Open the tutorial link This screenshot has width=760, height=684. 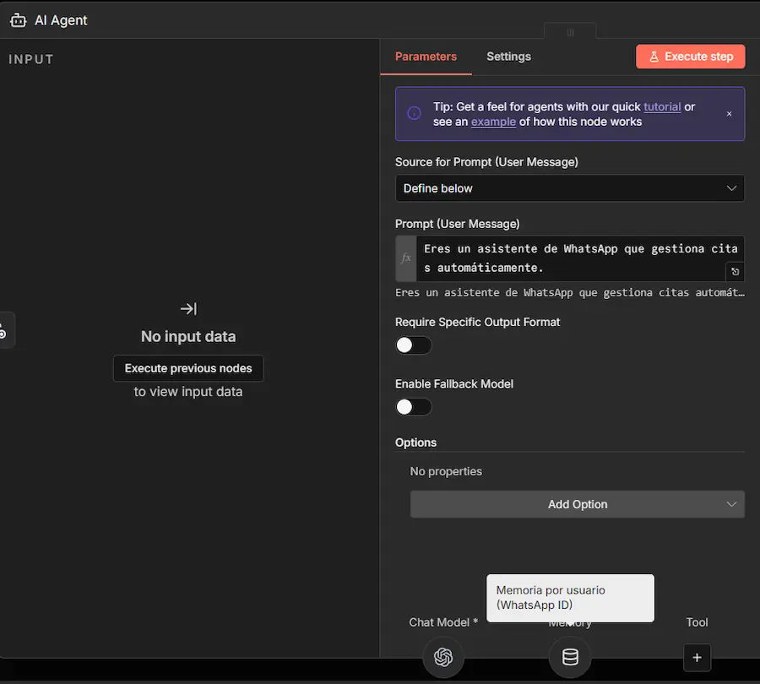(662, 106)
